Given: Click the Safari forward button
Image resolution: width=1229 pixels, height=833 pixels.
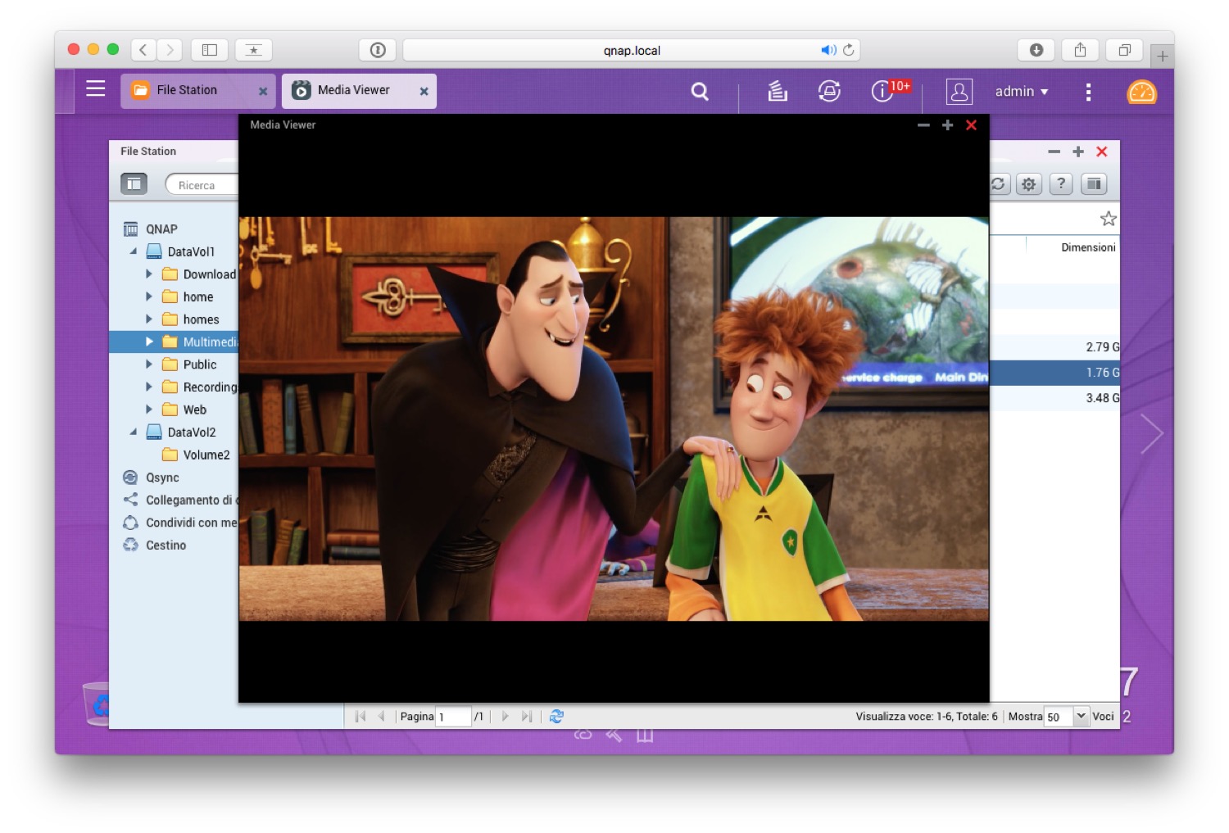Looking at the screenshot, I should pyautogui.click(x=170, y=50).
